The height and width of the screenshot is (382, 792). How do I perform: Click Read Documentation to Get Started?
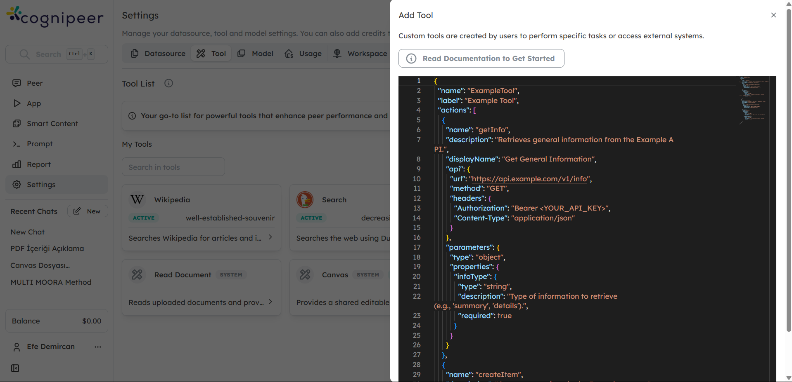[x=481, y=59]
